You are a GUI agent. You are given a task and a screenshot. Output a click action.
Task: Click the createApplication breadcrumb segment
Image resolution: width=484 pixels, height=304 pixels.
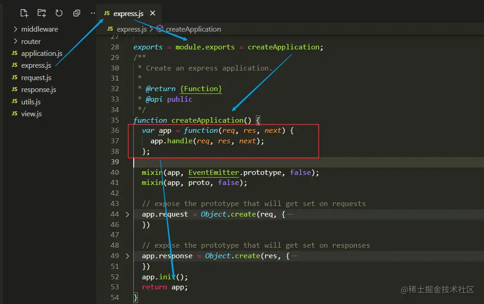[193, 29]
